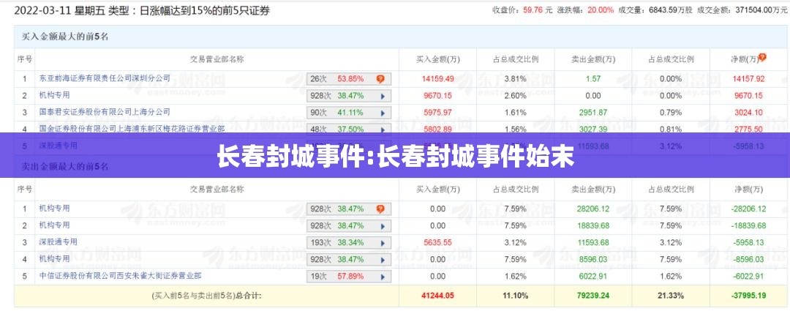This screenshot has height=311, width=790.
Task: Open 机构专用 link in the 18839.68 sell row
Action: (x=54, y=225)
